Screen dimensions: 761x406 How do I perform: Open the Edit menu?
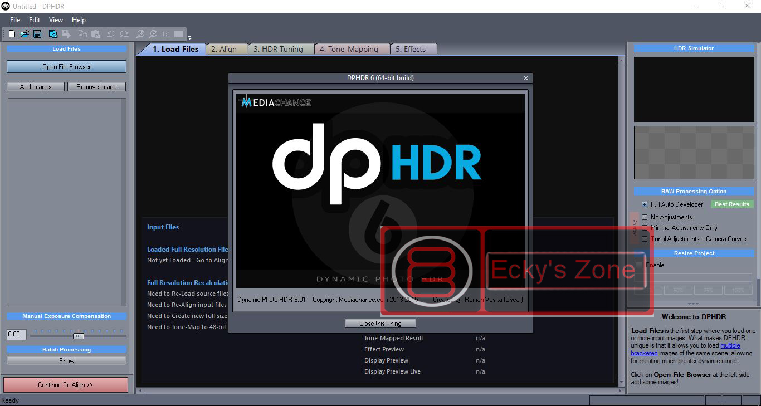[x=35, y=20]
